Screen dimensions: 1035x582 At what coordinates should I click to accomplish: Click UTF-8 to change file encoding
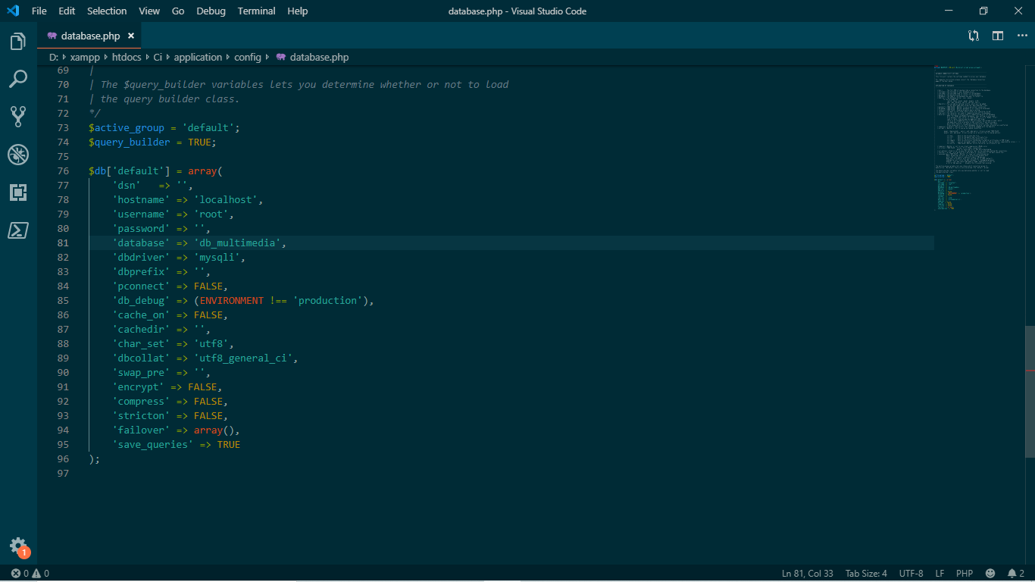click(911, 573)
